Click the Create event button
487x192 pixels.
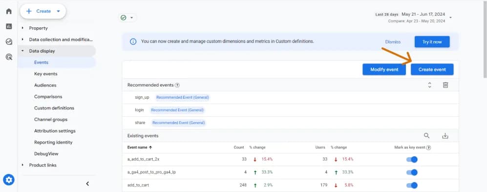[432, 69]
